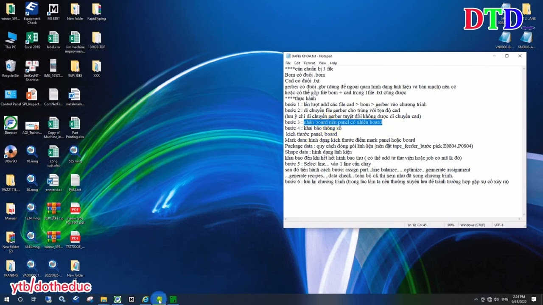Image resolution: width=543 pixels, height=305 pixels.
Task: Open the Help menu in Notepad
Action: tap(333, 63)
